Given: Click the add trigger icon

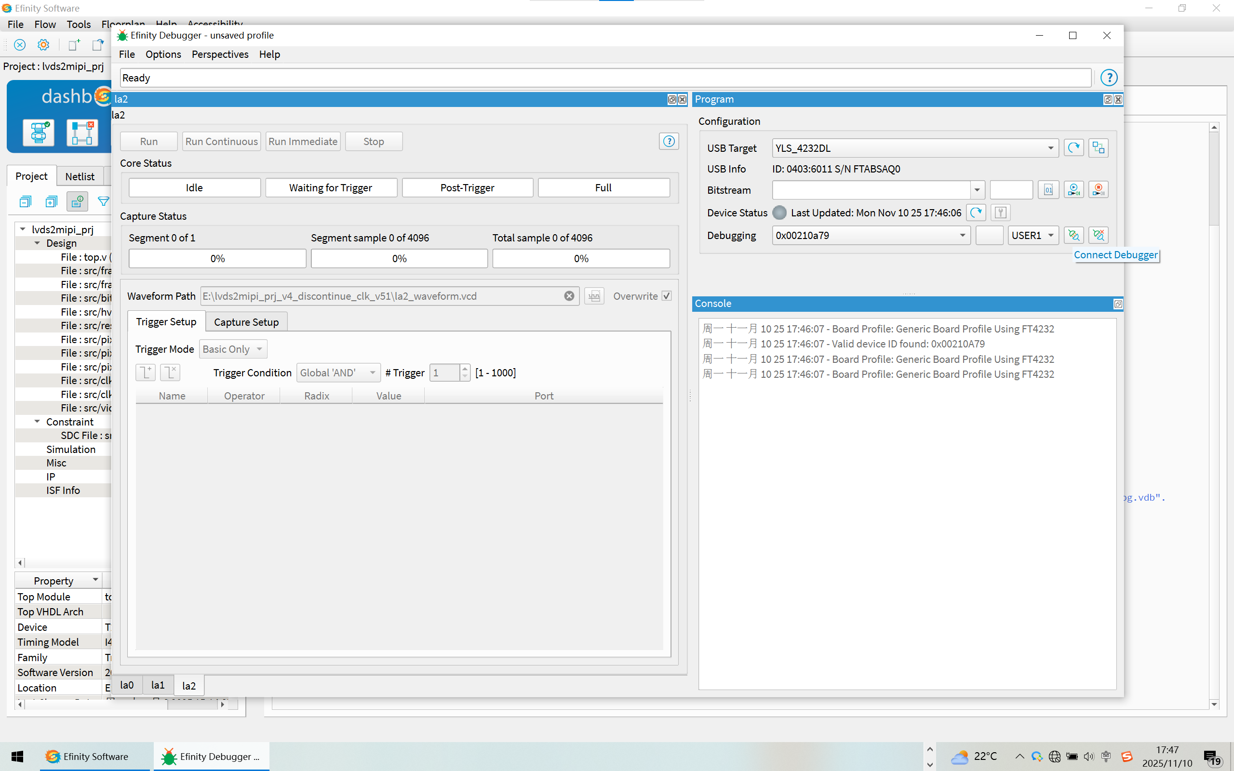Looking at the screenshot, I should [x=145, y=372].
